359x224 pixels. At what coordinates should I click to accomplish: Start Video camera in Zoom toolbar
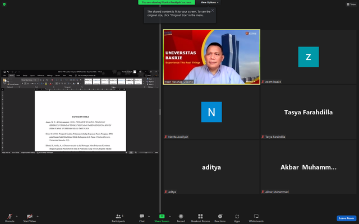coord(29,217)
